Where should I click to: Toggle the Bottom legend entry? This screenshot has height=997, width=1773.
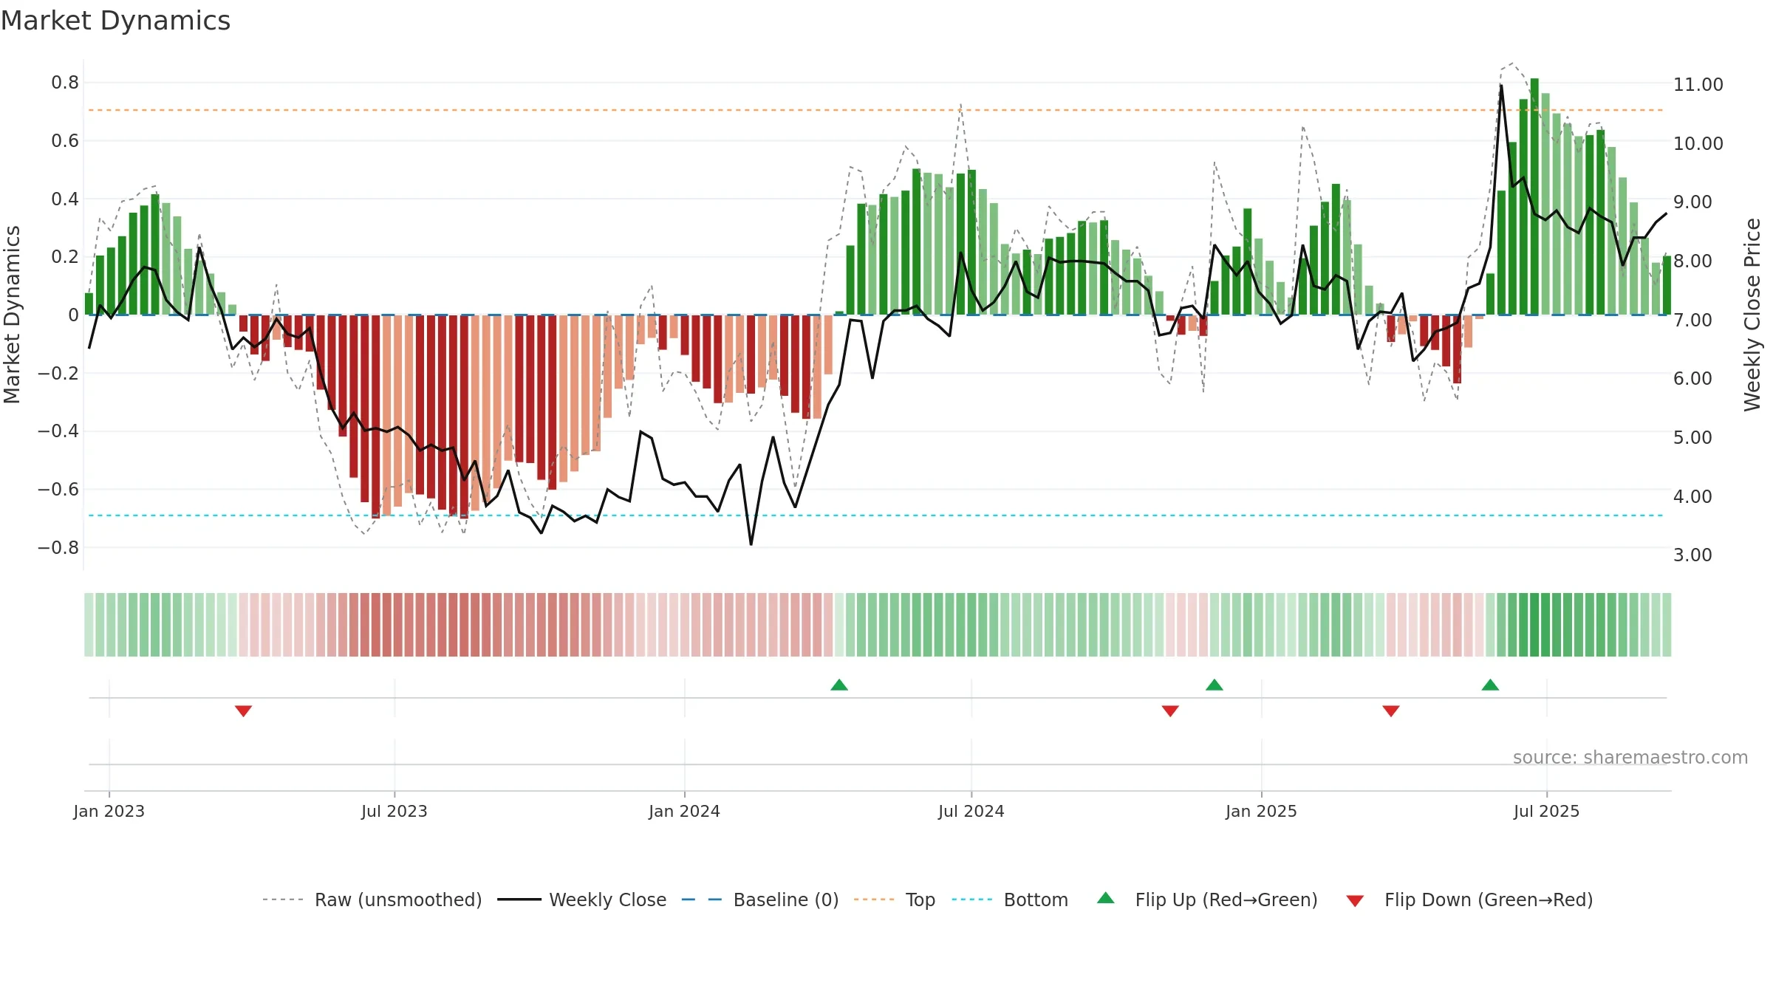point(1009,900)
